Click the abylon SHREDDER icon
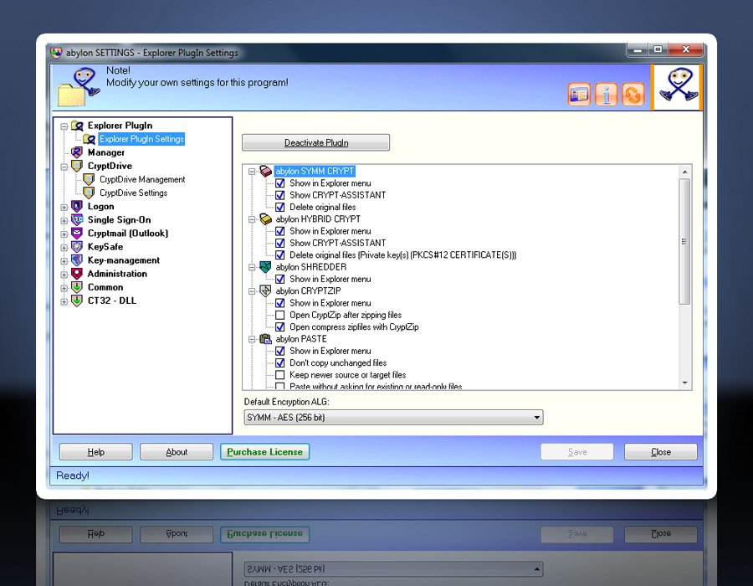 tap(265, 267)
